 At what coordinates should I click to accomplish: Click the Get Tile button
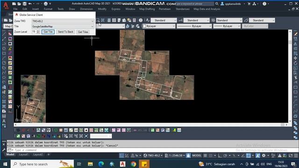pyautogui.click(x=48, y=32)
